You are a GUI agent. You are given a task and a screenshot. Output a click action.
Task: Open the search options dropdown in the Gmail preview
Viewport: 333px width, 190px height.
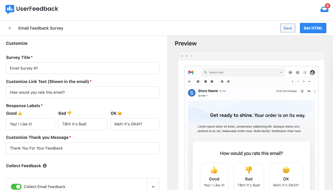click(281, 72)
